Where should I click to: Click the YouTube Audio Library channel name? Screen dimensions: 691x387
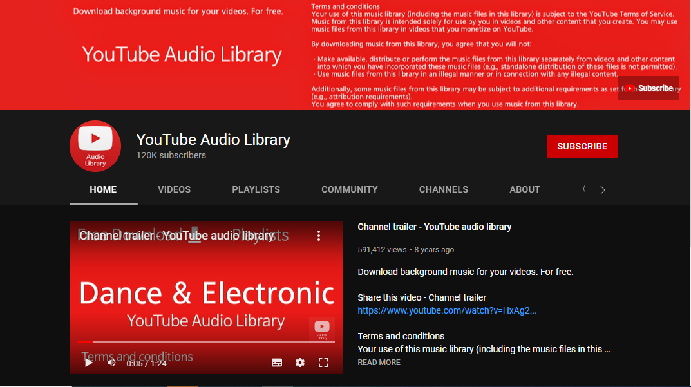pyautogui.click(x=213, y=139)
